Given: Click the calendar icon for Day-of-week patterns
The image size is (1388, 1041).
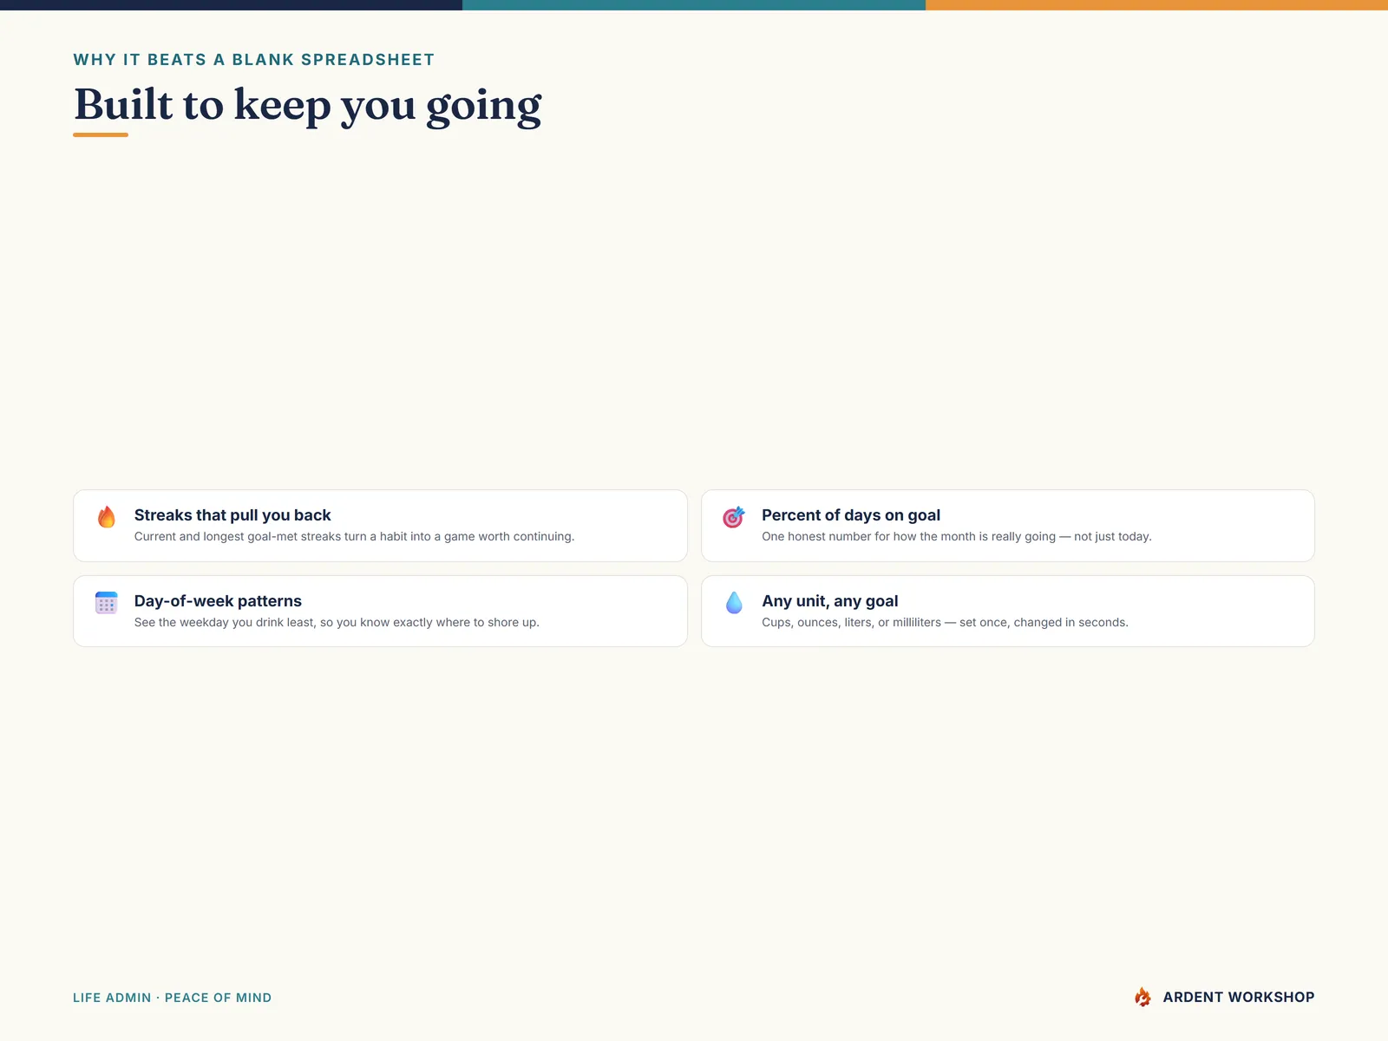Looking at the screenshot, I should click(x=106, y=603).
